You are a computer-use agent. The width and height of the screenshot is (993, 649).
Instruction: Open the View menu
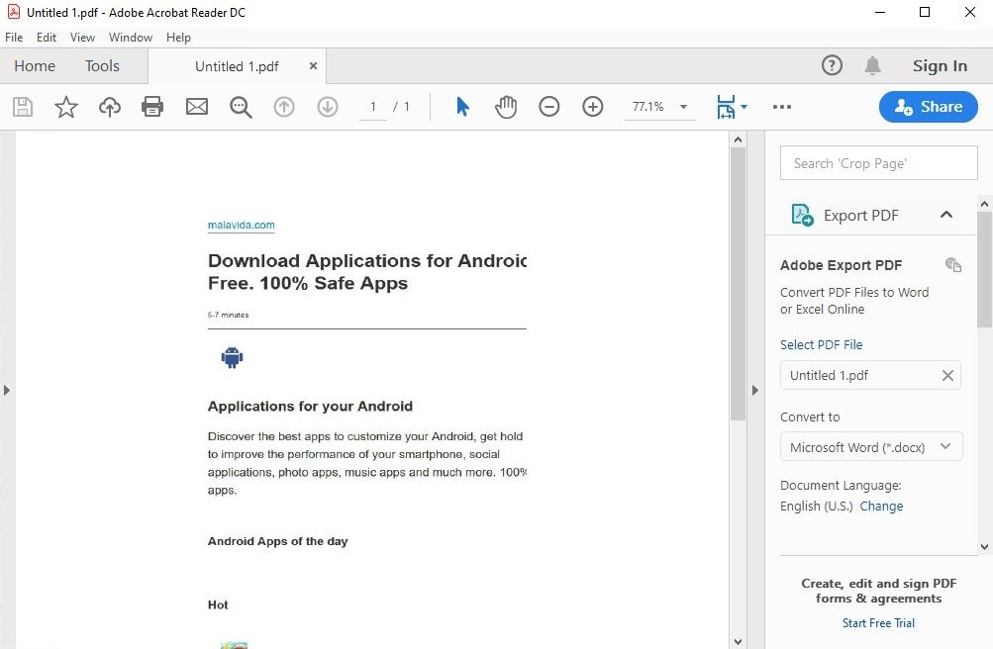82,38
